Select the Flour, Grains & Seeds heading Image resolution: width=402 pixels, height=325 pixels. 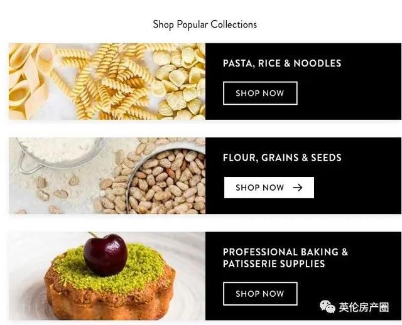[x=282, y=157]
